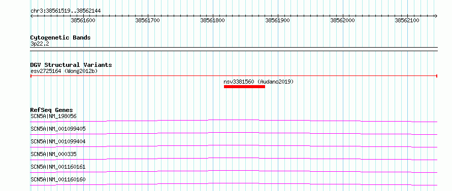The image size is (452, 191).
Task: Open the SCN5A|NM_001160161 transcript label
Action: tap(58, 167)
